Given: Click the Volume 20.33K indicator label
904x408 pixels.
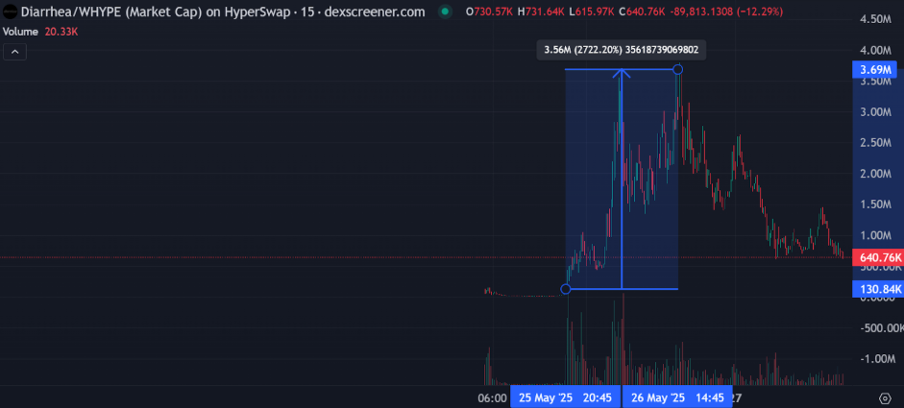Looking at the screenshot, I should coord(40,33).
